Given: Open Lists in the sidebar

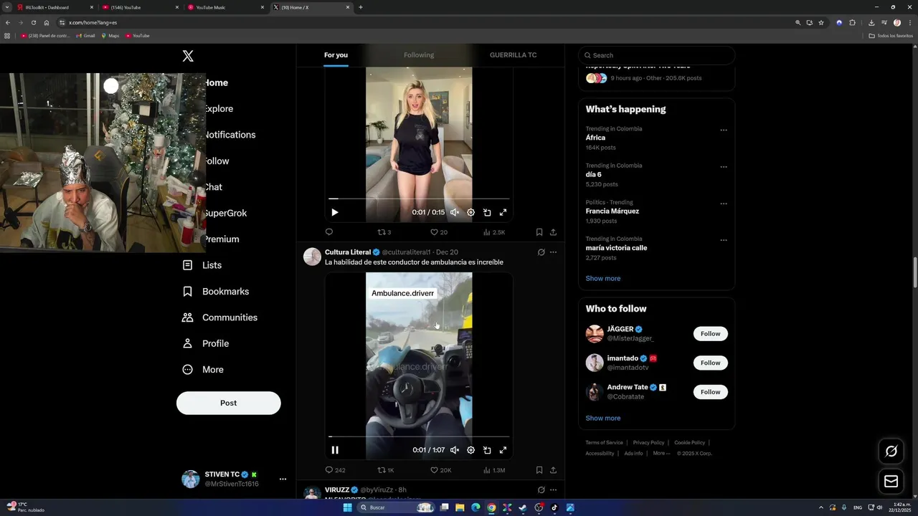Looking at the screenshot, I should pos(202,265).
